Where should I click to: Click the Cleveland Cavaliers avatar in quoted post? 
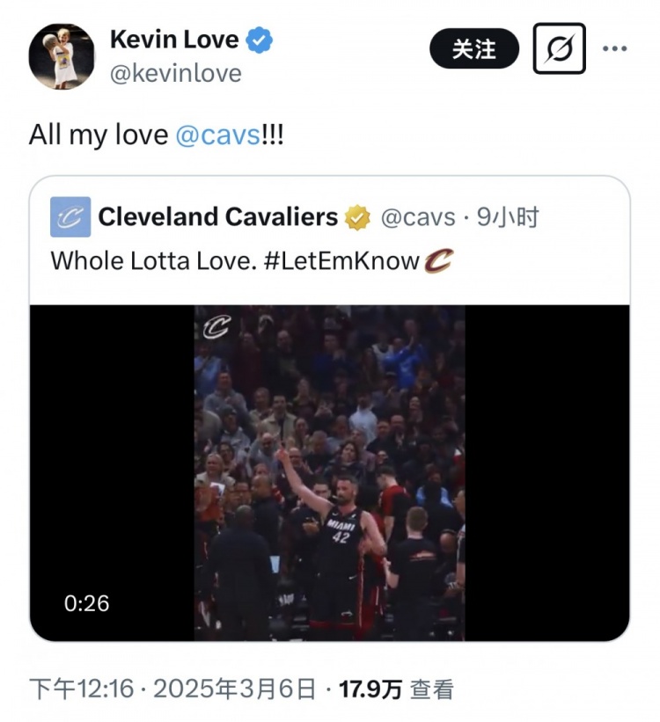point(70,217)
